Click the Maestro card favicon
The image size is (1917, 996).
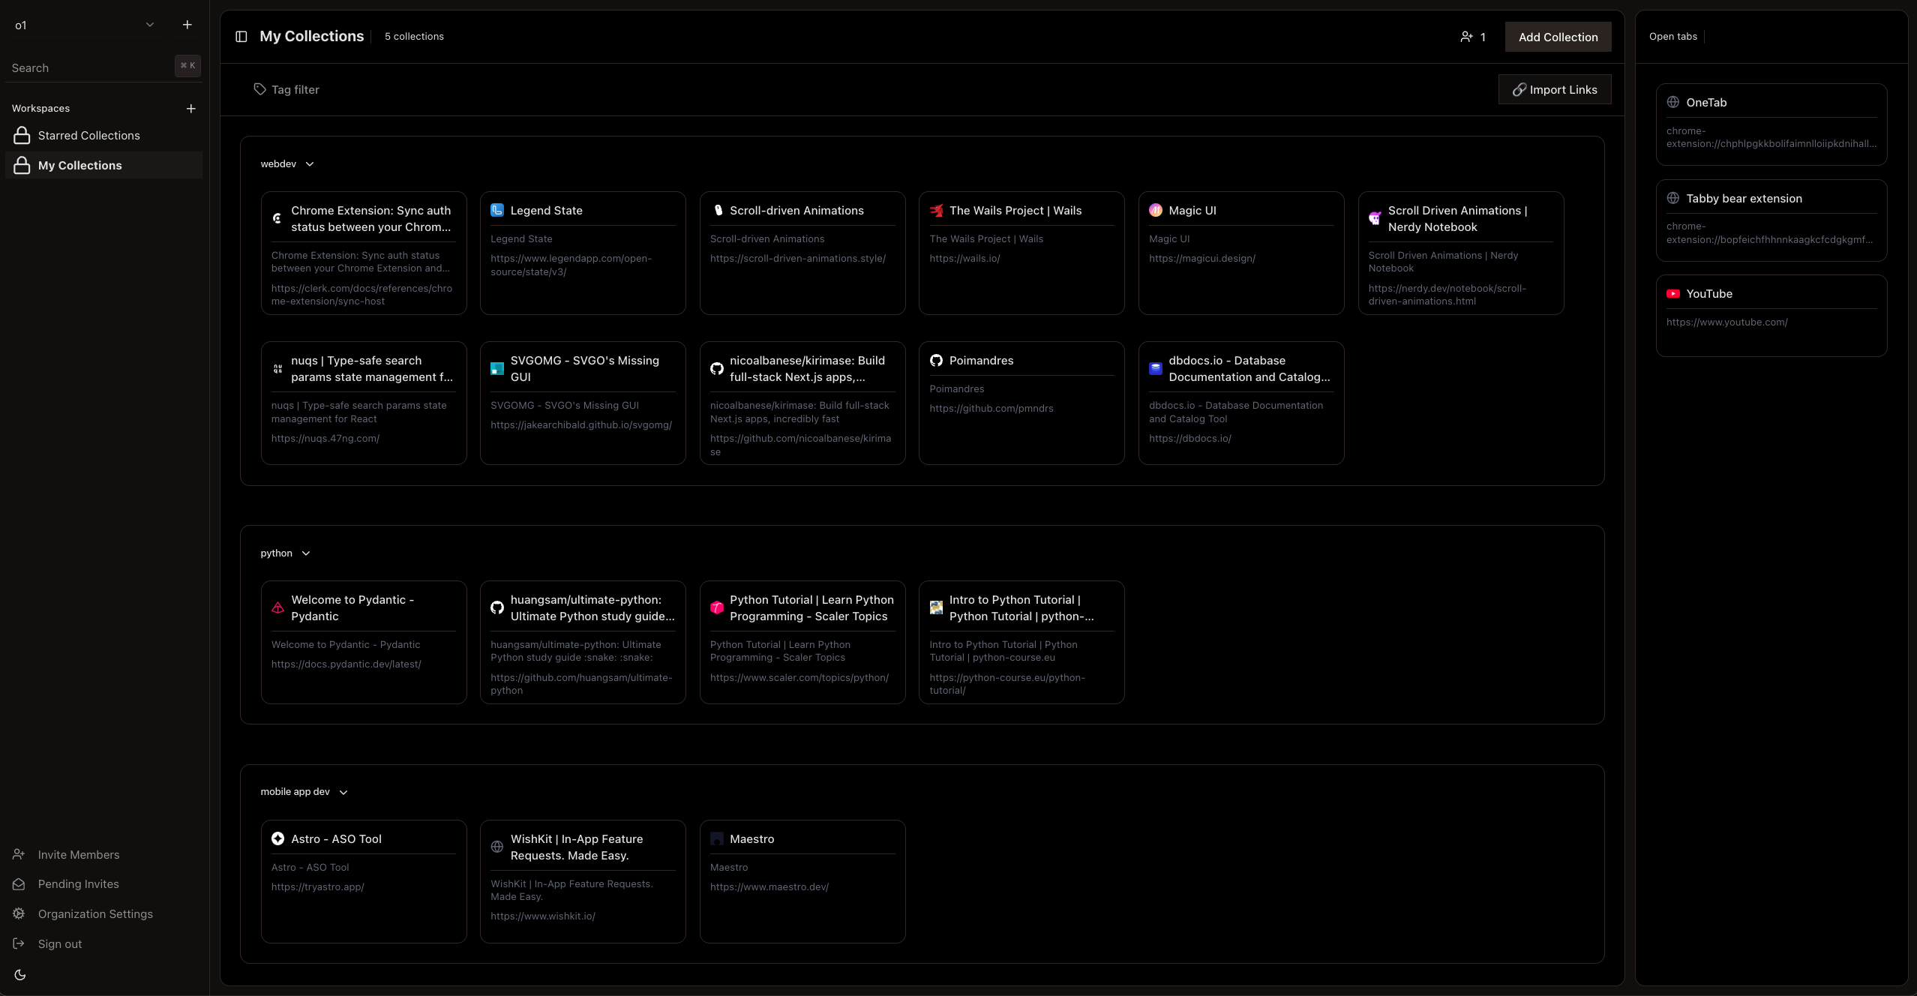(x=717, y=839)
